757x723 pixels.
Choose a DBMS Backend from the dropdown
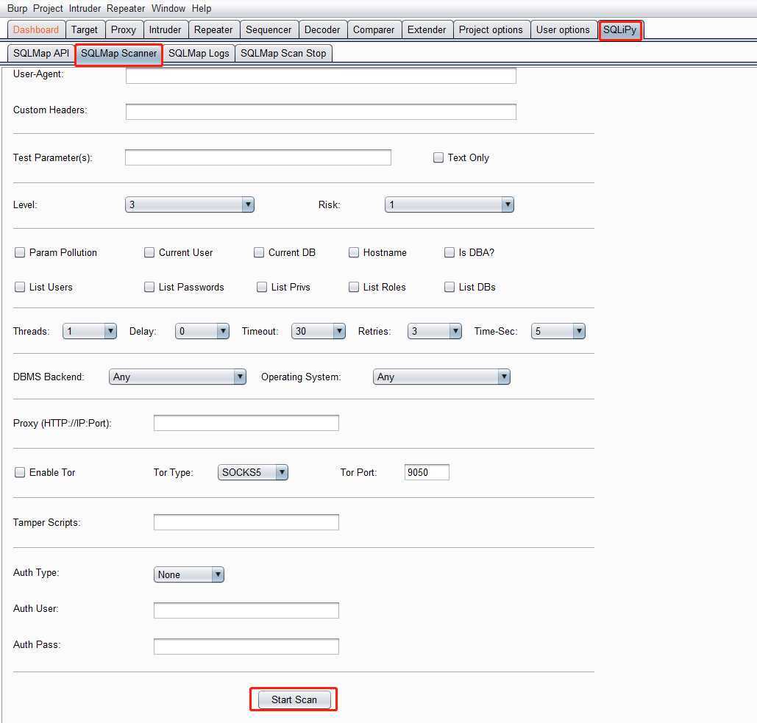[178, 377]
